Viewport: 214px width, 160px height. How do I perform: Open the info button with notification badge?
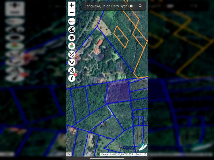click(72, 78)
